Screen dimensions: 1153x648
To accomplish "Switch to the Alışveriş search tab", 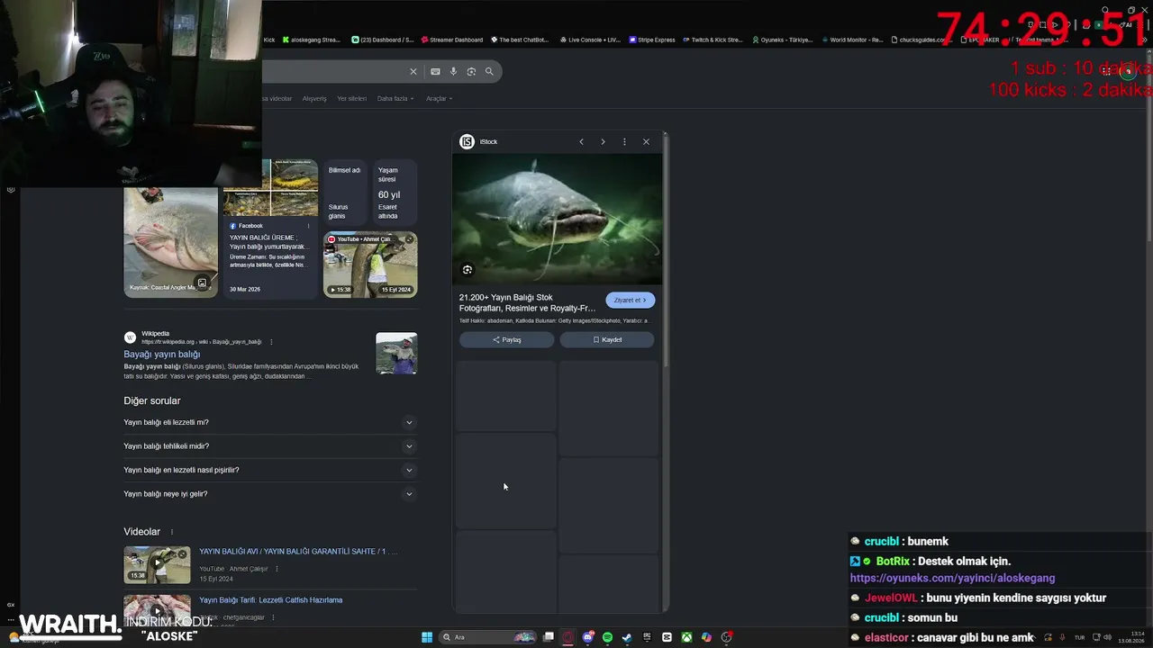I will (314, 98).
